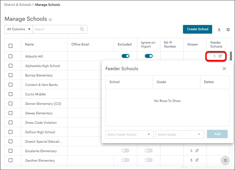Open Escalante Elementary aliases icon
This screenshot has width=235, height=170.
197,151
